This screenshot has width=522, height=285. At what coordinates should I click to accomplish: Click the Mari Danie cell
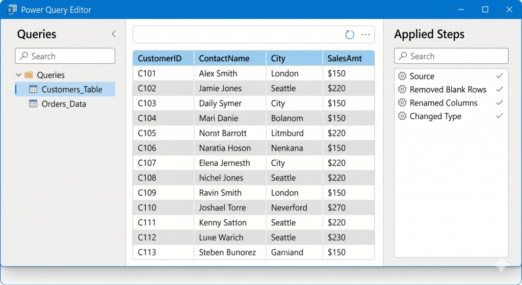pos(230,118)
